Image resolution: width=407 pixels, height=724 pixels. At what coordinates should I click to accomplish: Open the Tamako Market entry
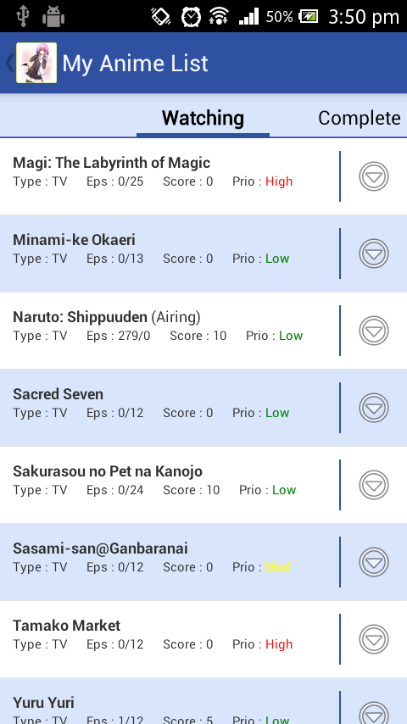coord(170,639)
